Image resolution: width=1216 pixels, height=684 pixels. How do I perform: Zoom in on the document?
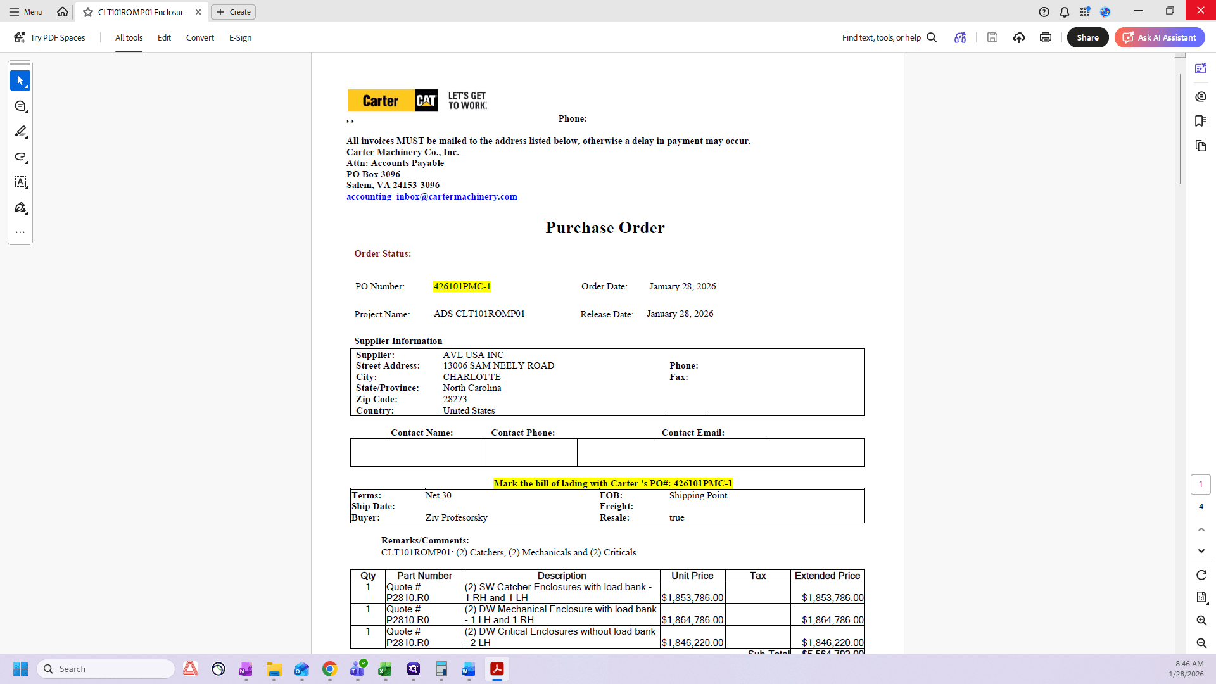pos(1201,620)
